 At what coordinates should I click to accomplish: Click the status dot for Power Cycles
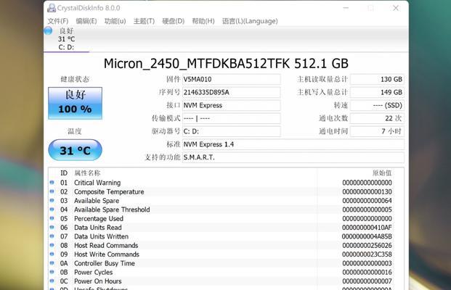click(52, 272)
